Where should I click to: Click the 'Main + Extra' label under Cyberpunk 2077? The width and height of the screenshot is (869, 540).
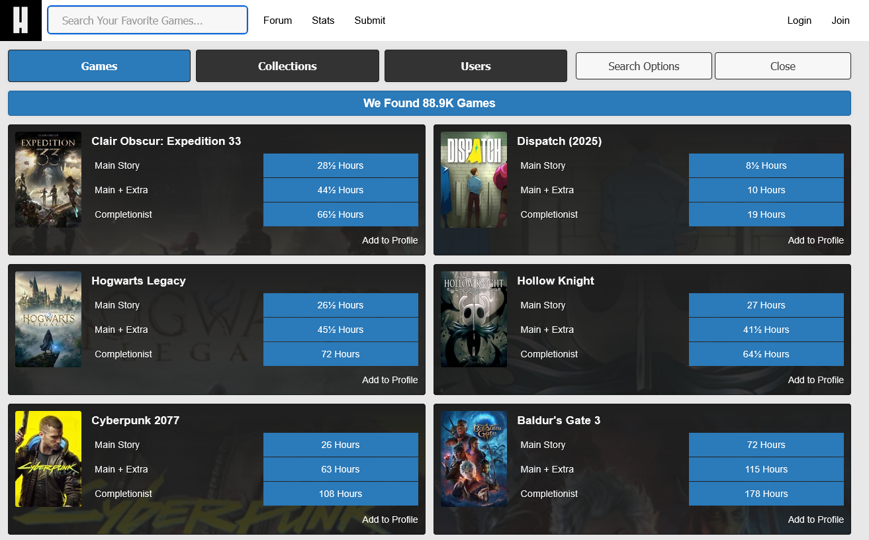[121, 469]
